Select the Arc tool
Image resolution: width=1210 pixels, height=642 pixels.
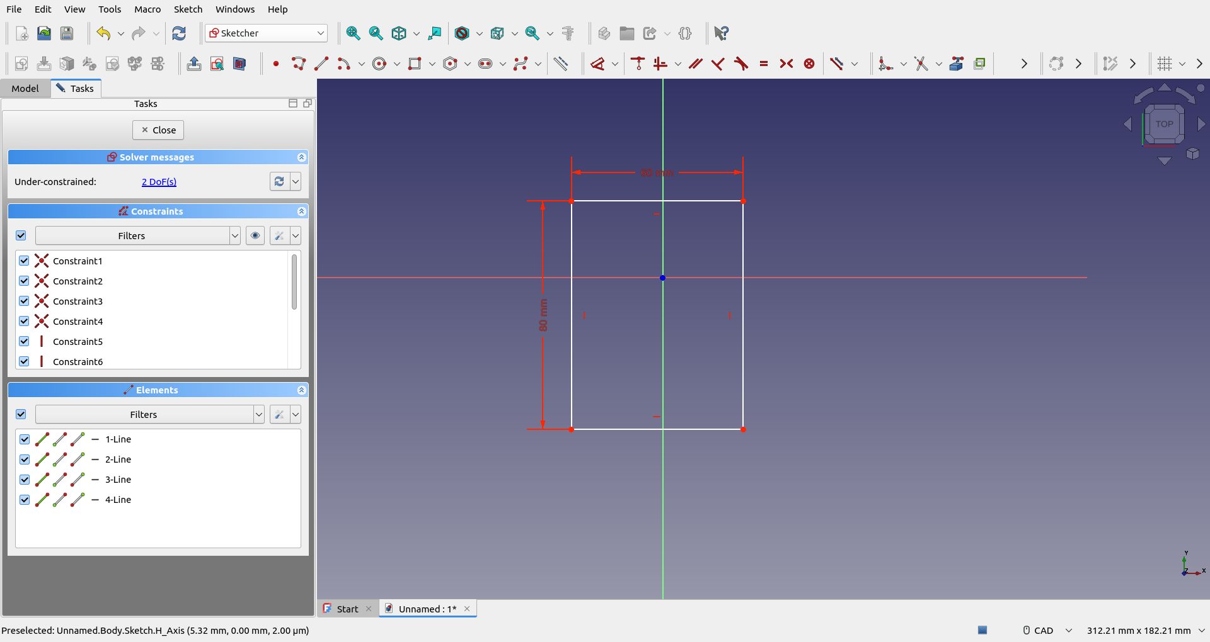tap(343, 64)
